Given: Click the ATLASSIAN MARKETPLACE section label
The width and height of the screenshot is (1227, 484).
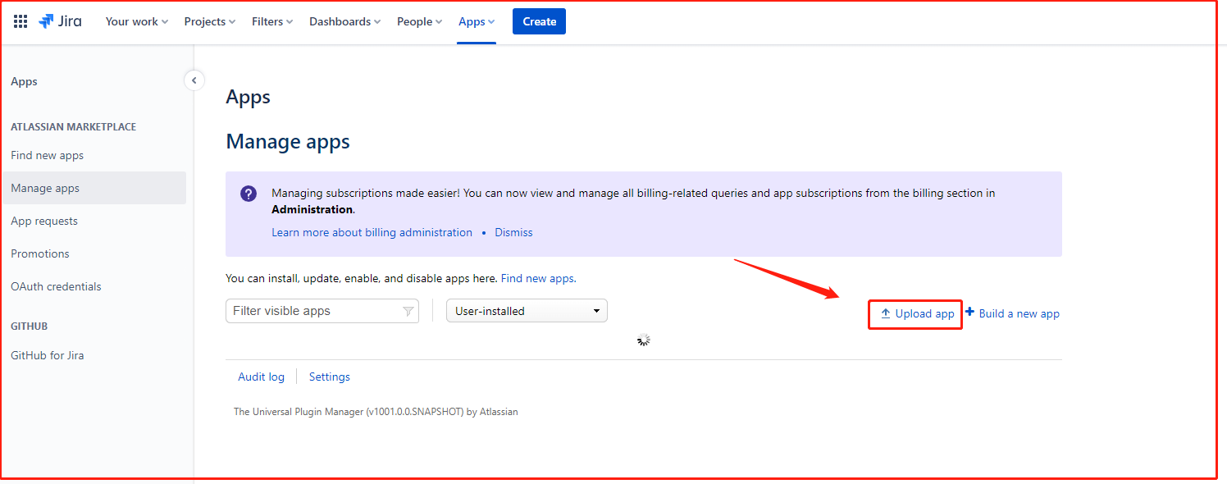Looking at the screenshot, I should (x=74, y=127).
